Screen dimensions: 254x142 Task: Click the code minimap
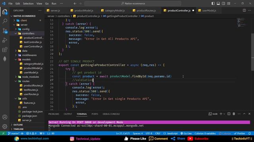pos(242,22)
